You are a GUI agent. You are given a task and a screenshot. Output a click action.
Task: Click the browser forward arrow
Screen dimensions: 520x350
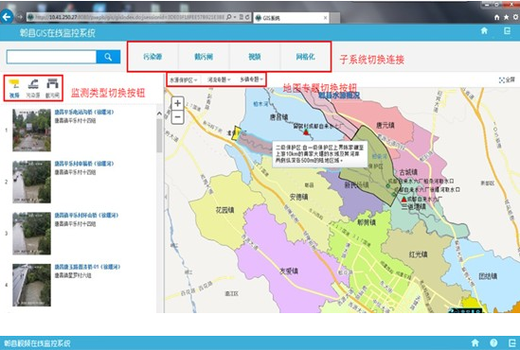coord(20,17)
